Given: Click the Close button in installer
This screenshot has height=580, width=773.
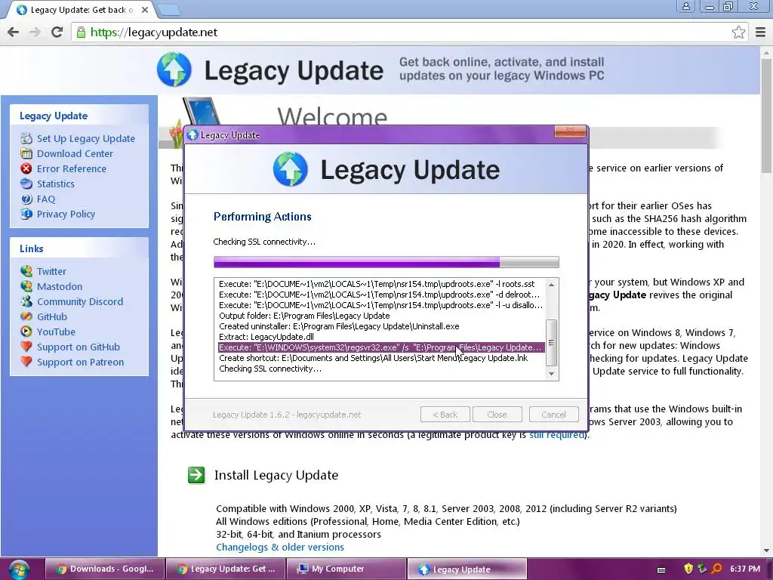Looking at the screenshot, I should pyautogui.click(x=497, y=415).
